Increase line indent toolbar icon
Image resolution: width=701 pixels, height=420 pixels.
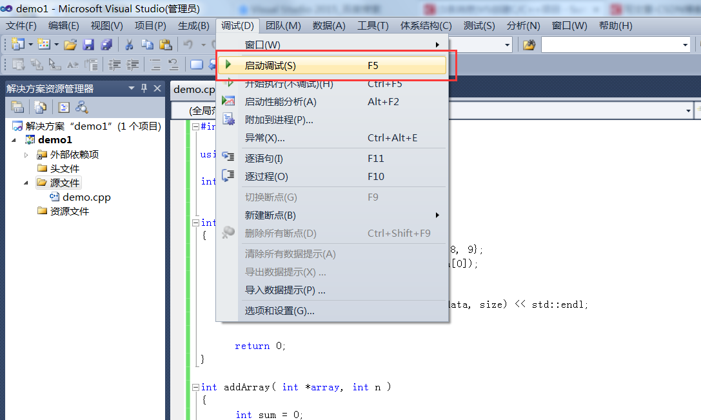pos(132,65)
